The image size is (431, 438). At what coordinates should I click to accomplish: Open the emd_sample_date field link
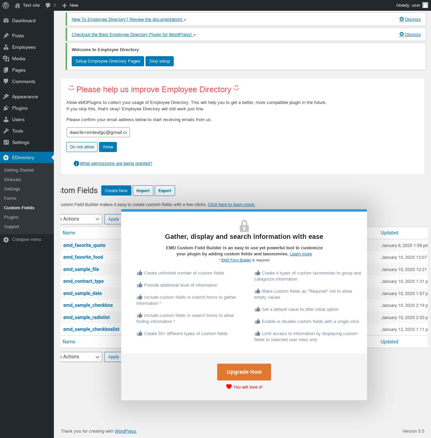click(x=82, y=293)
